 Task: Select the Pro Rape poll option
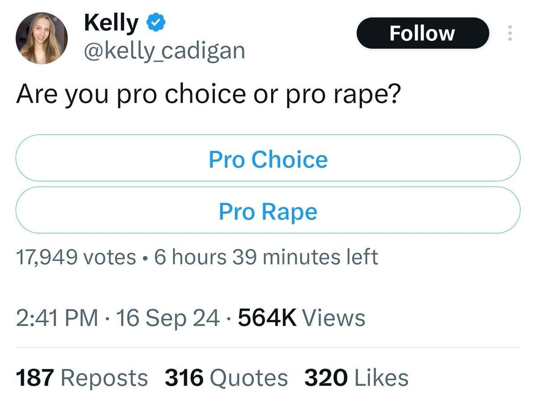tap(268, 211)
